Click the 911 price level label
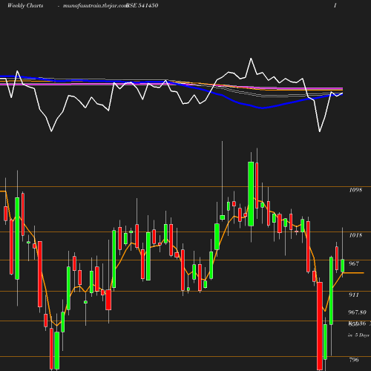Viewport: 371px width, 371px height. [354, 295]
